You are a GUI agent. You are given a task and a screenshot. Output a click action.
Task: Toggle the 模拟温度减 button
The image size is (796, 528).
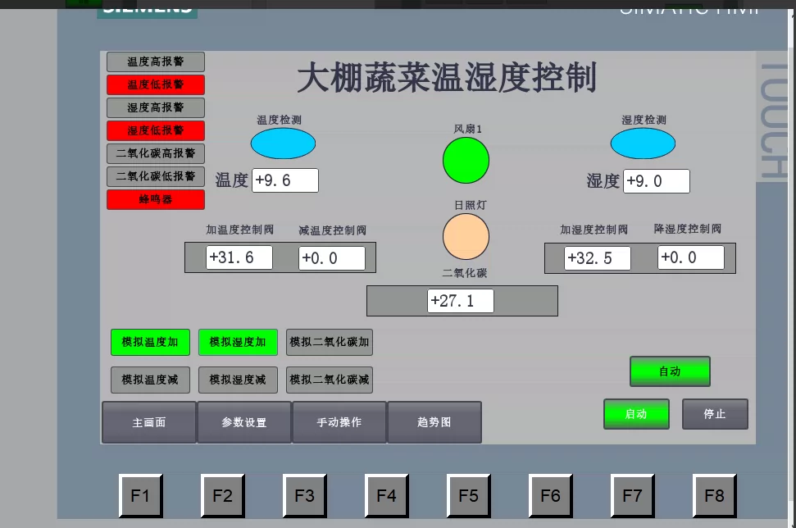[150, 380]
